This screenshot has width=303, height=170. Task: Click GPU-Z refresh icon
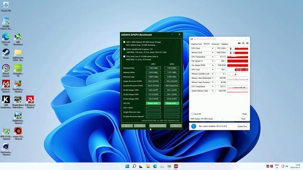coord(243,43)
